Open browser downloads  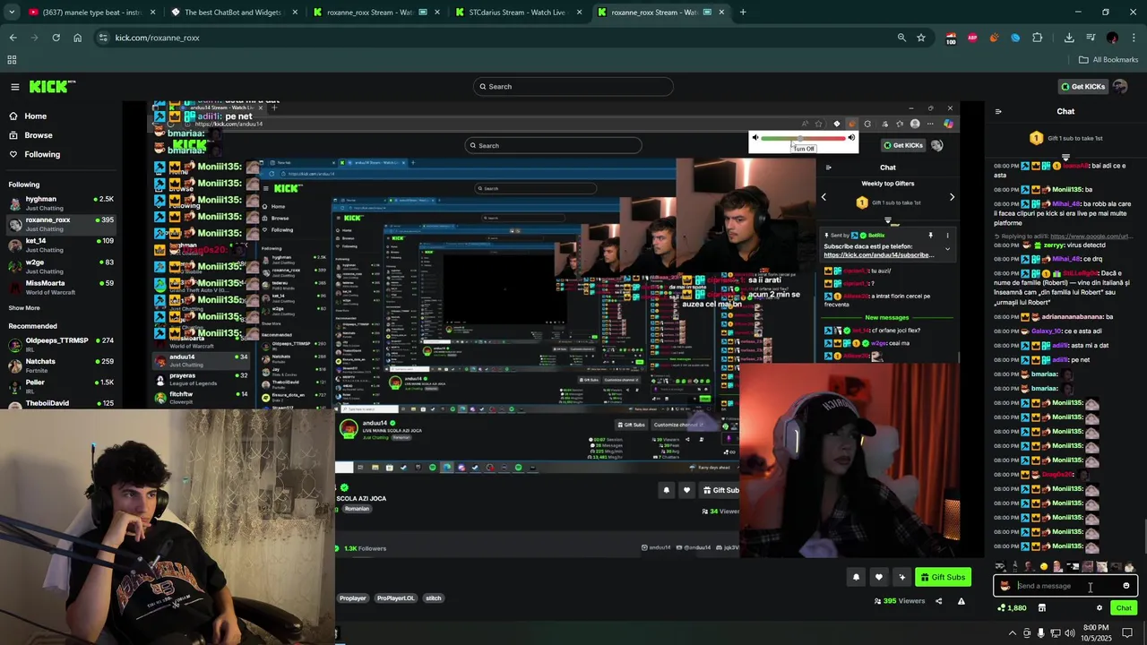tap(1069, 38)
